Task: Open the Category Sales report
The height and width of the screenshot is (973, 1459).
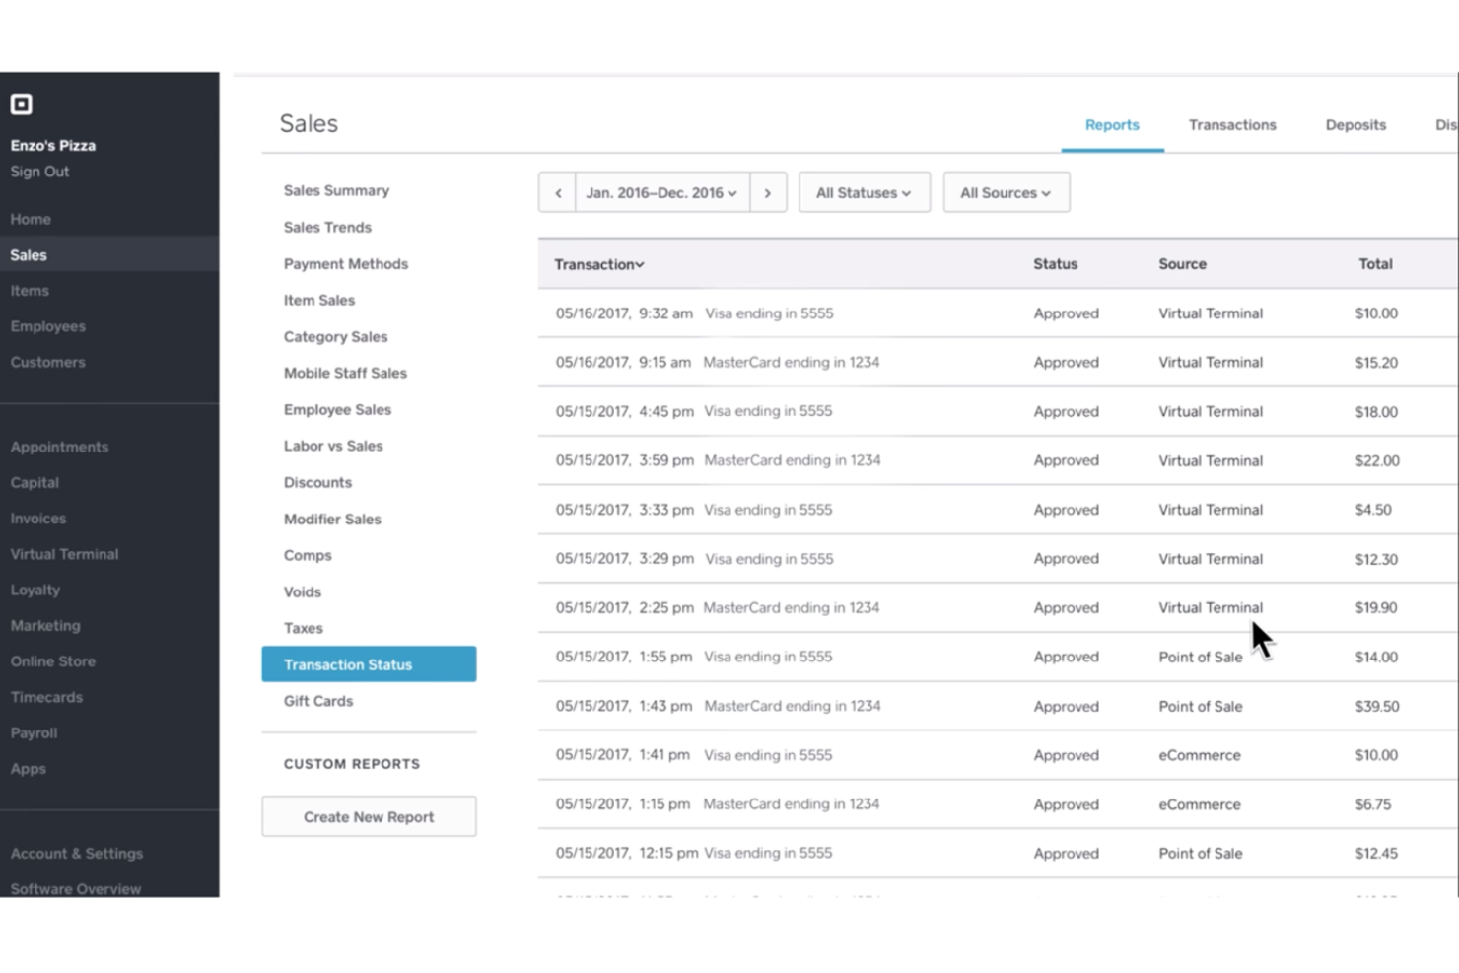Action: [335, 336]
